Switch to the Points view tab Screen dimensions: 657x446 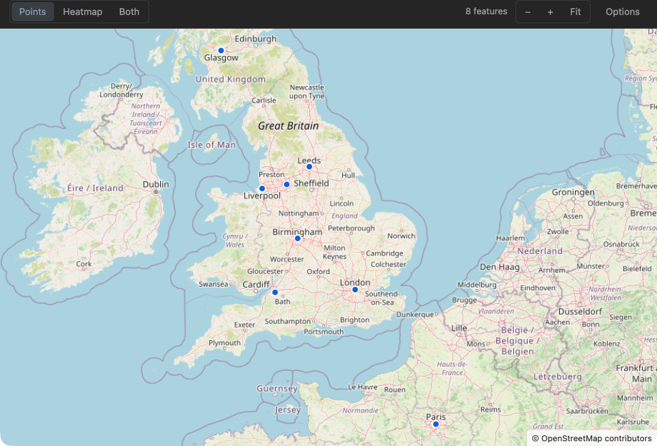[x=33, y=12]
